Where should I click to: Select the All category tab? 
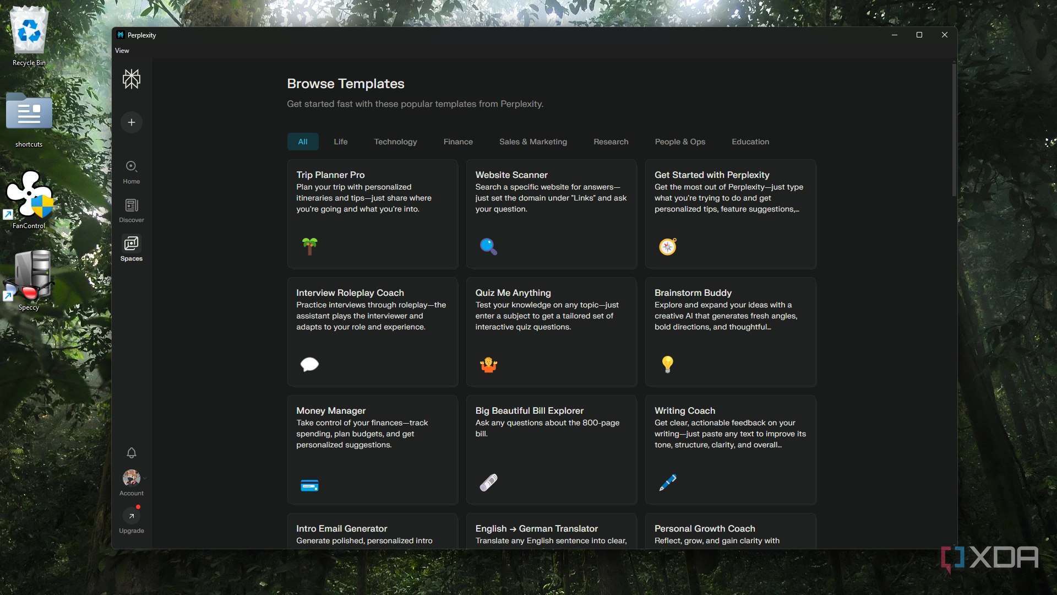point(303,142)
